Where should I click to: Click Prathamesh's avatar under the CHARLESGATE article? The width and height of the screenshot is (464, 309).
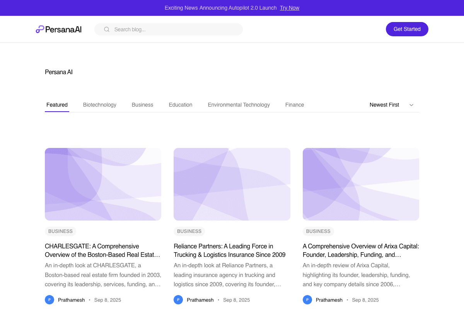coord(49,300)
